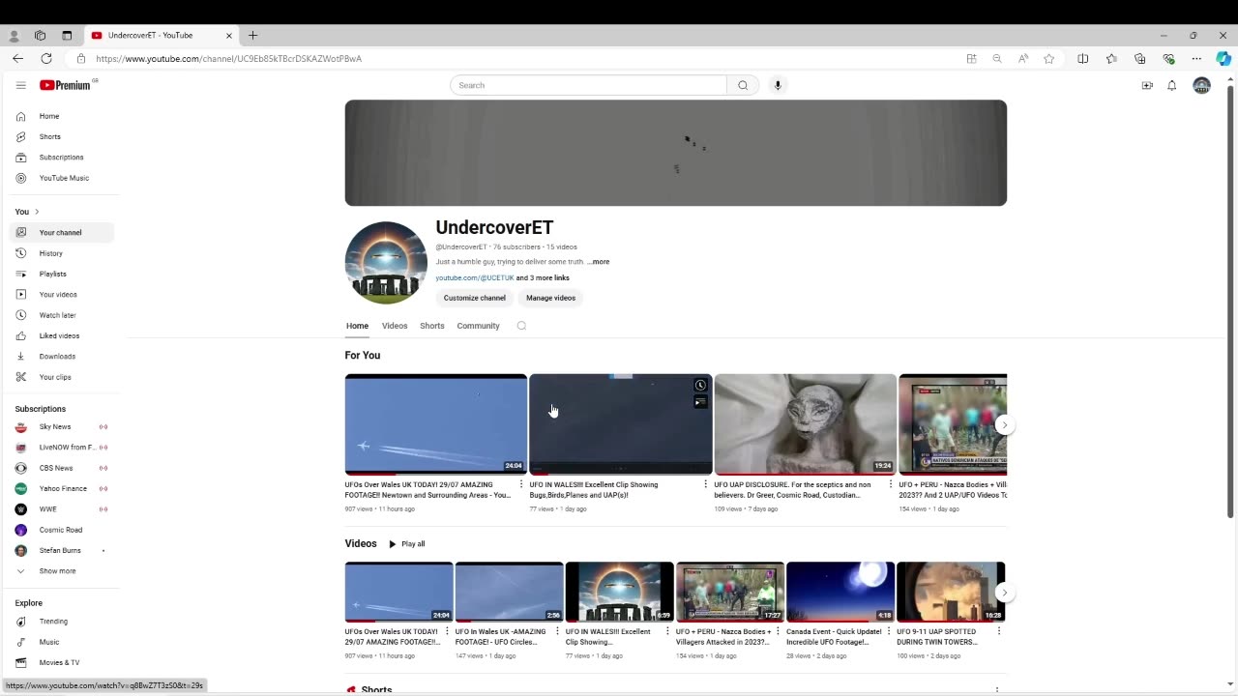Open the Yahoo Finance subscription
1238x696 pixels.
(x=62, y=488)
